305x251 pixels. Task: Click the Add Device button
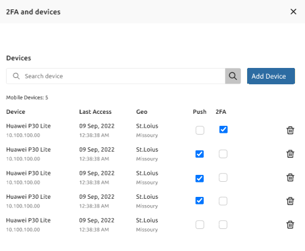pos(271,76)
